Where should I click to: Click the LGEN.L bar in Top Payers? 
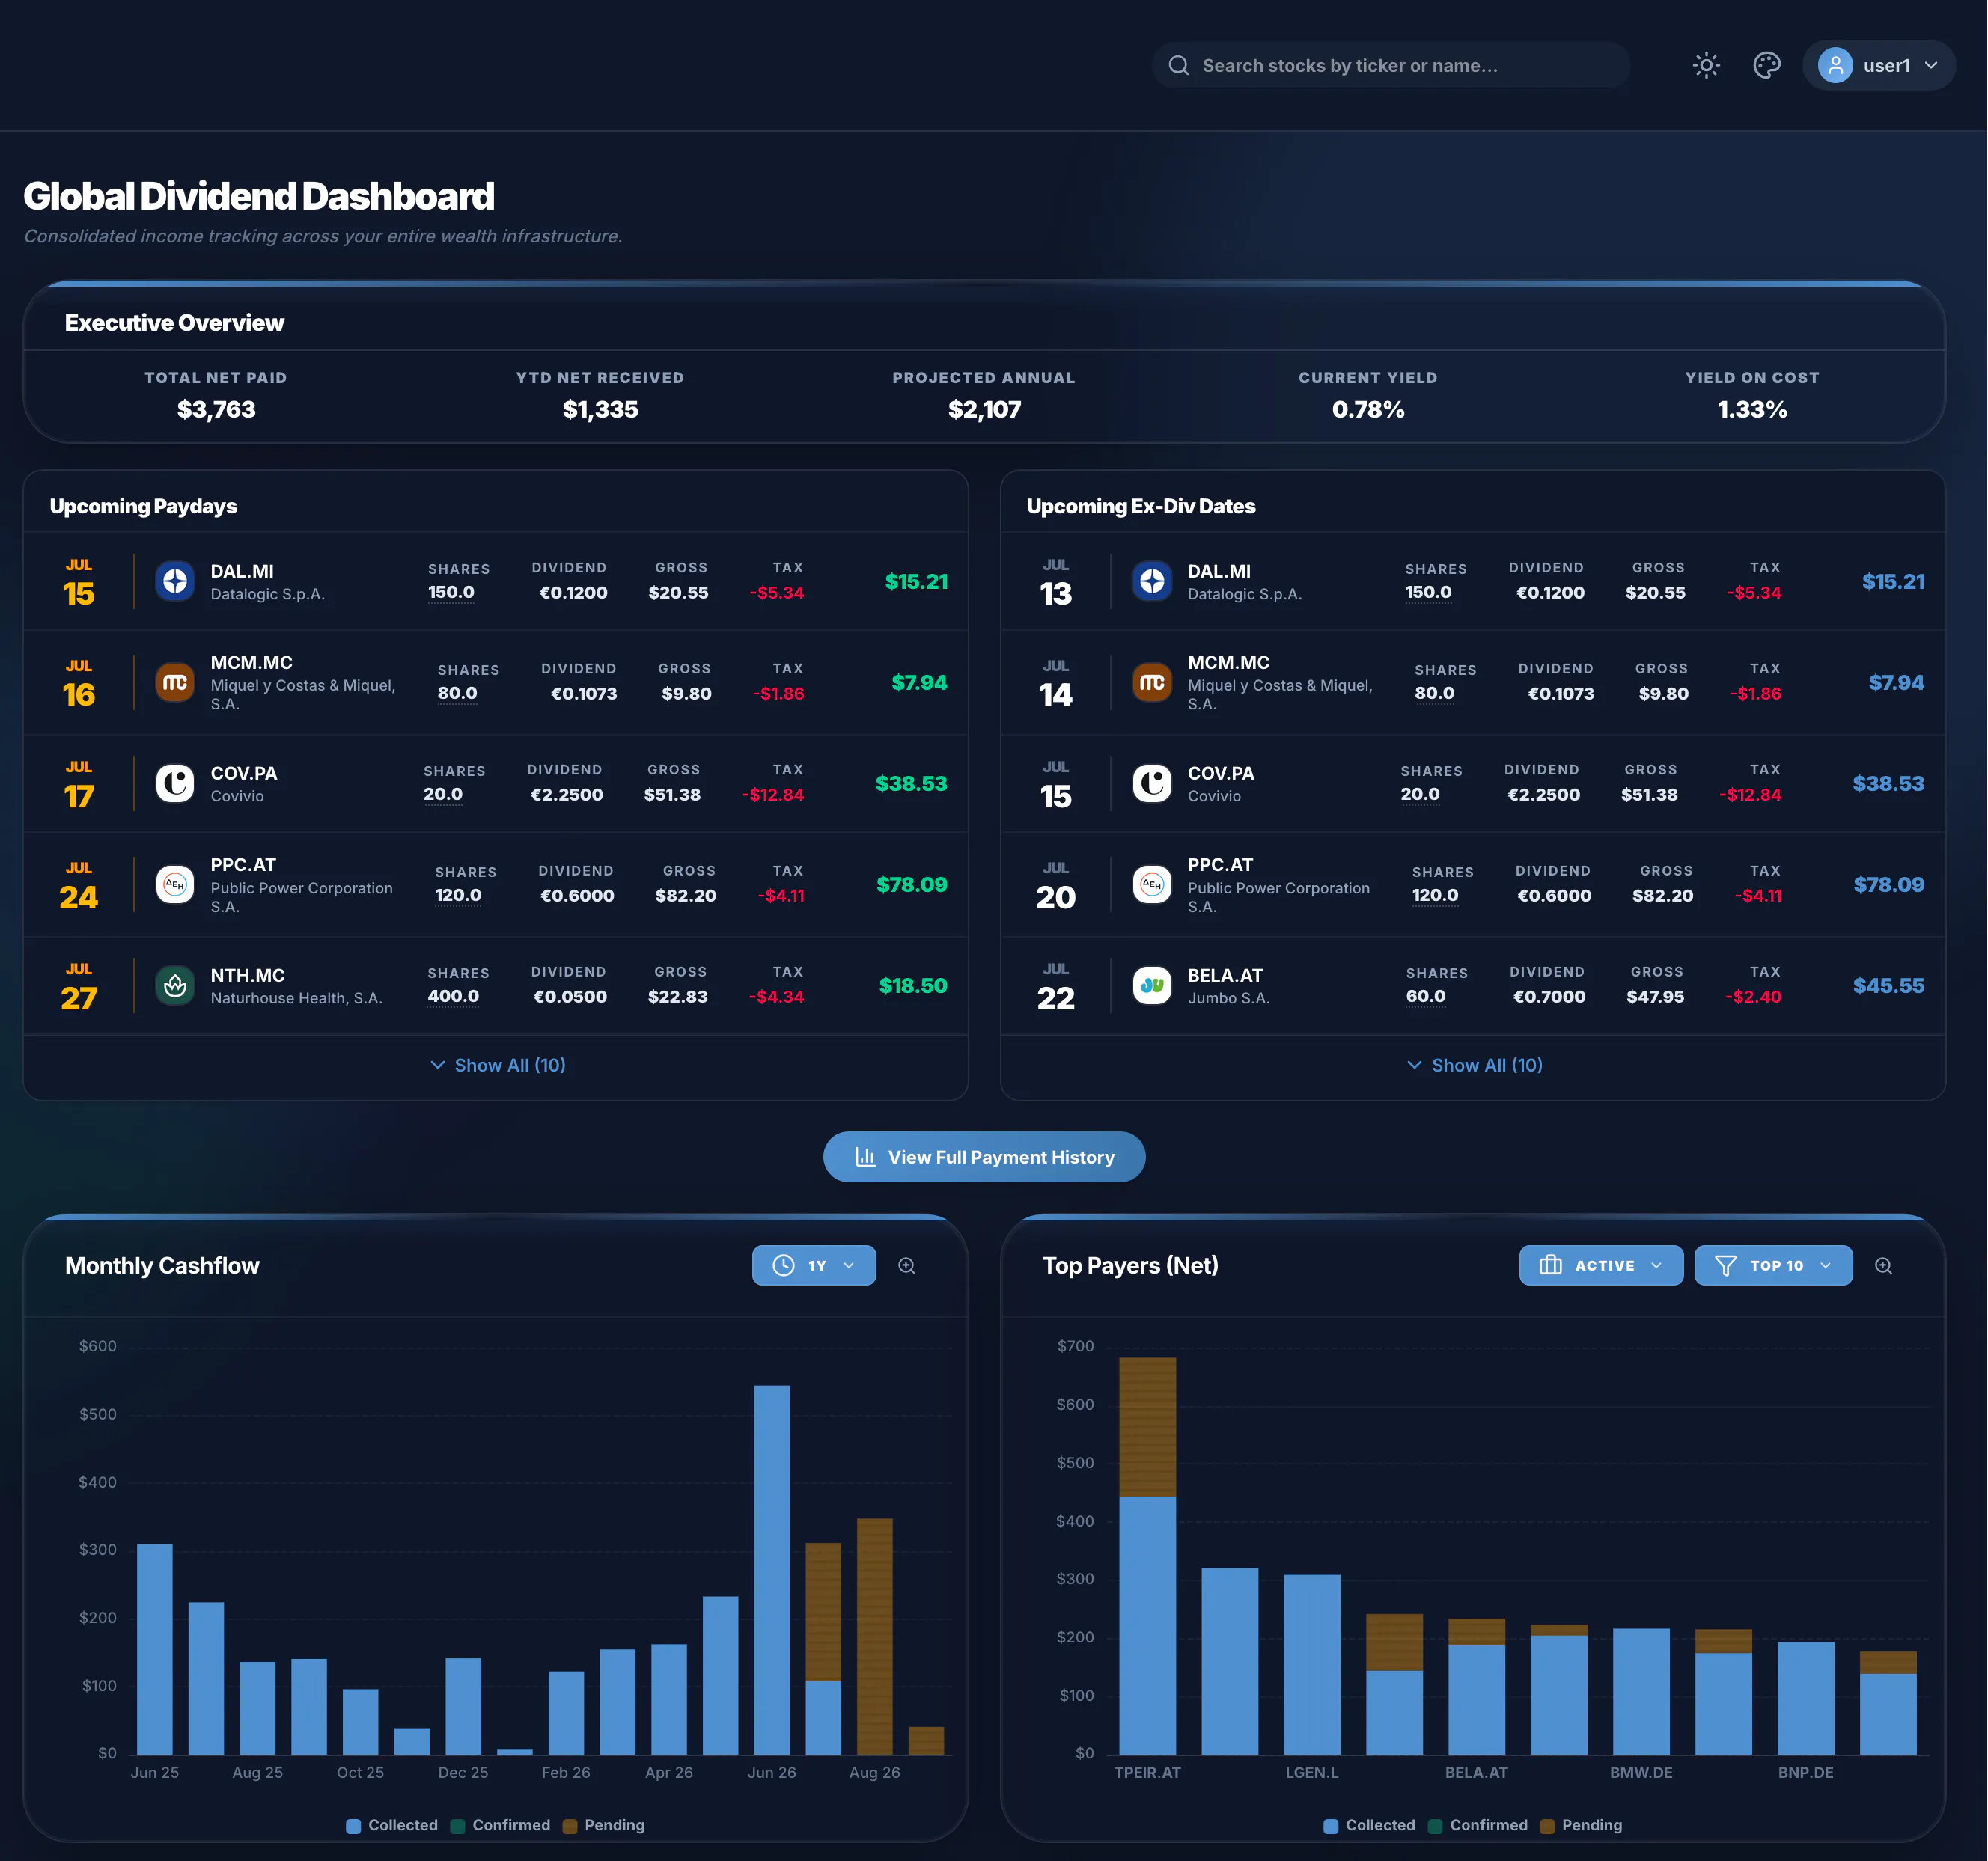1312,1664
